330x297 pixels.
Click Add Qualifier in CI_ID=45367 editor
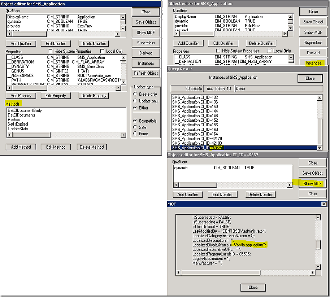[188, 195]
